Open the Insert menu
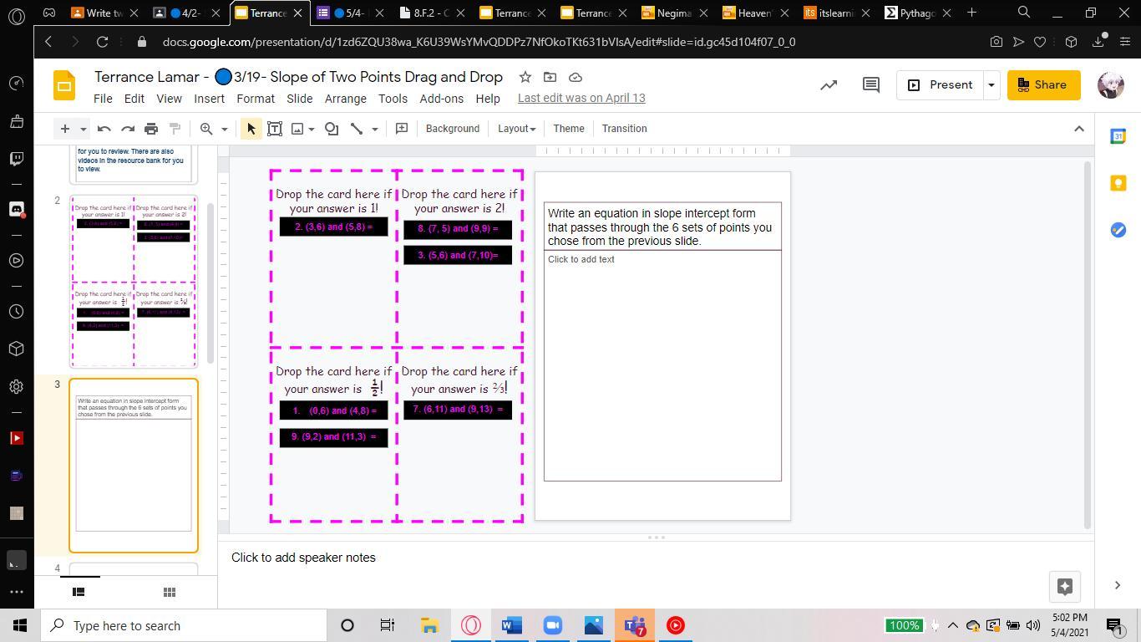This screenshot has width=1141, height=642. (209, 98)
